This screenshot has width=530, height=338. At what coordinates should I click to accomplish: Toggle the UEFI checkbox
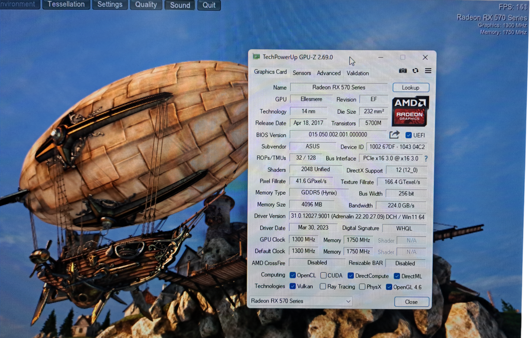tap(409, 135)
